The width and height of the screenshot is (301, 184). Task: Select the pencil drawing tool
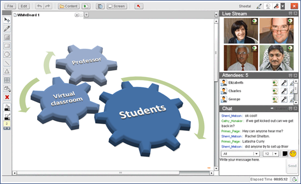tap(7, 29)
